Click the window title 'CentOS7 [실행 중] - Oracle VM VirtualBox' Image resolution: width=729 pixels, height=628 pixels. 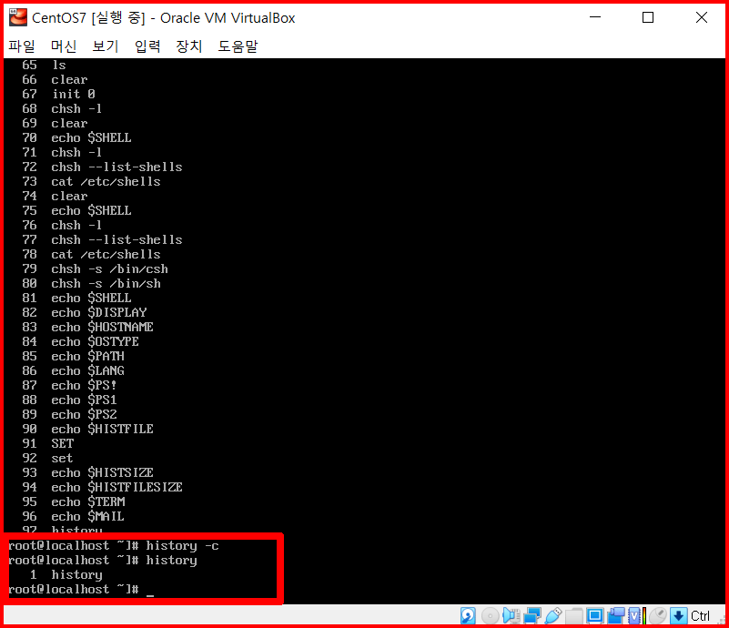163,17
